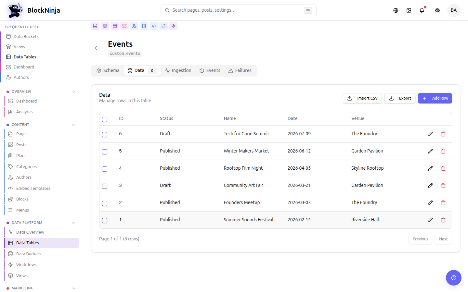Open the help question mark button

(454, 278)
